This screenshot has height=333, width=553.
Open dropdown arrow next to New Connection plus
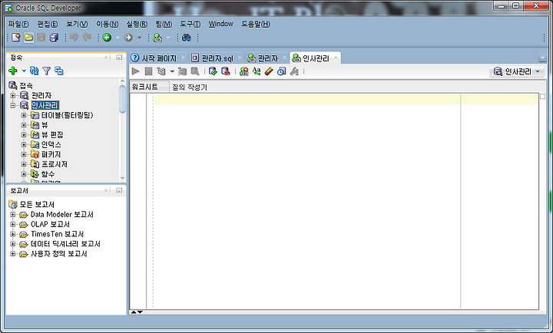pyautogui.click(x=24, y=71)
